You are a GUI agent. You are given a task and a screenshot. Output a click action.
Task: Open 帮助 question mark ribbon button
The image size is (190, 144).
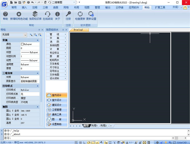(5, 16)
